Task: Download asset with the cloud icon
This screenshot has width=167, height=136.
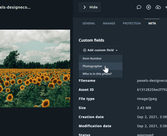Action: point(158,7)
